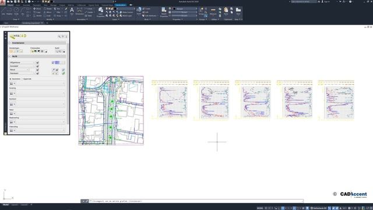The image size is (373, 210).
Task: Open the Start file tab
Action: coord(6,23)
